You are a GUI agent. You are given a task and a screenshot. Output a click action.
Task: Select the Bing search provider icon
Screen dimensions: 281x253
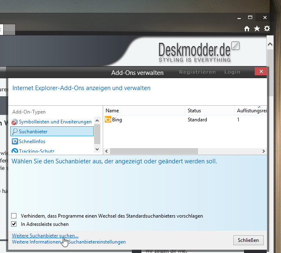point(108,120)
